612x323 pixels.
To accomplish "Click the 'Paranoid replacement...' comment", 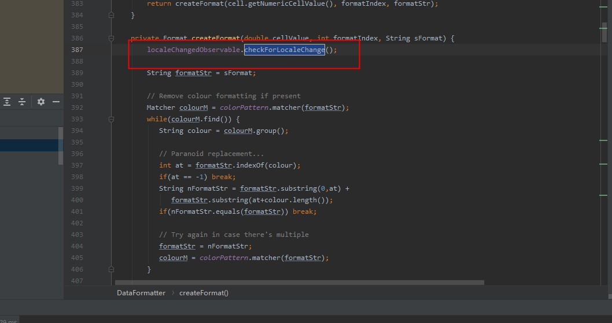I will pyautogui.click(x=211, y=154).
